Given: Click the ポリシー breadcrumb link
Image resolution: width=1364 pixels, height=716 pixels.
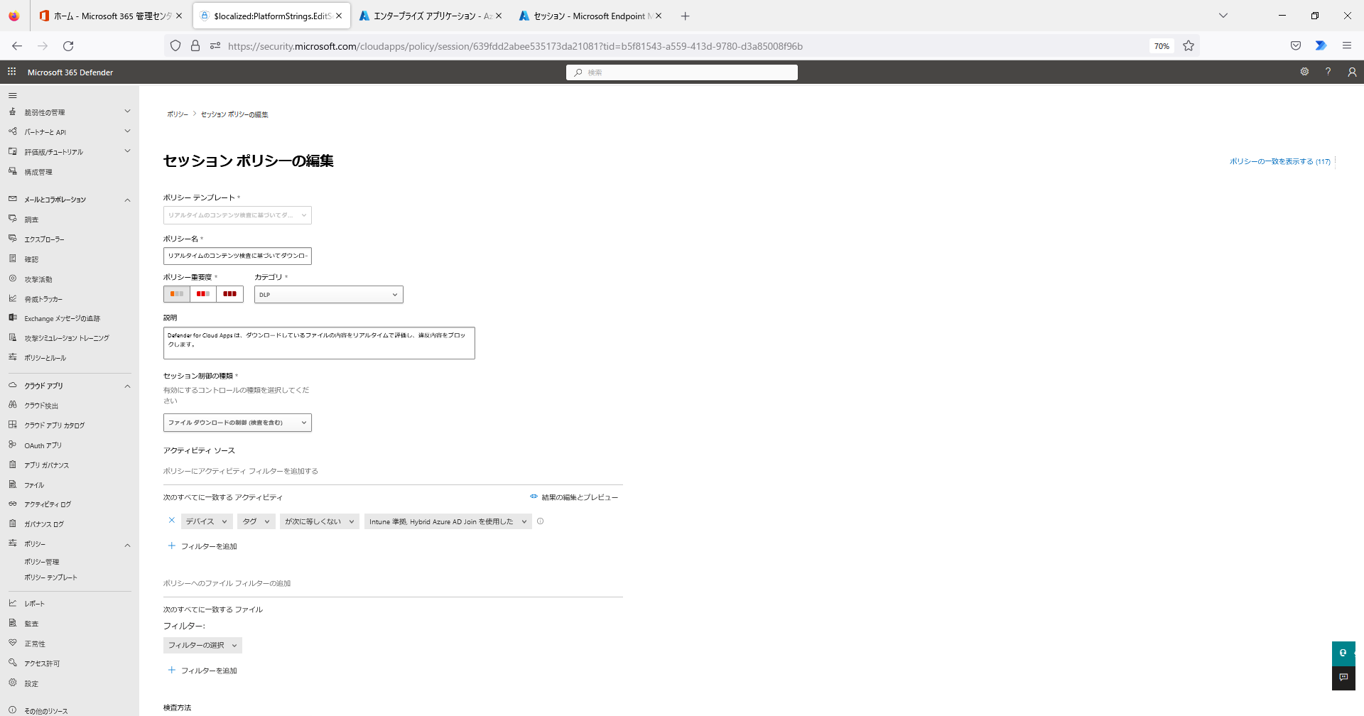Looking at the screenshot, I should coord(178,114).
